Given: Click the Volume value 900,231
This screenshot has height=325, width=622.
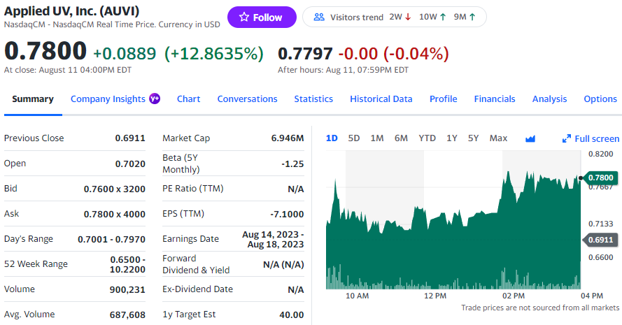Looking at the screenshot, I should [x=127, y=290].
